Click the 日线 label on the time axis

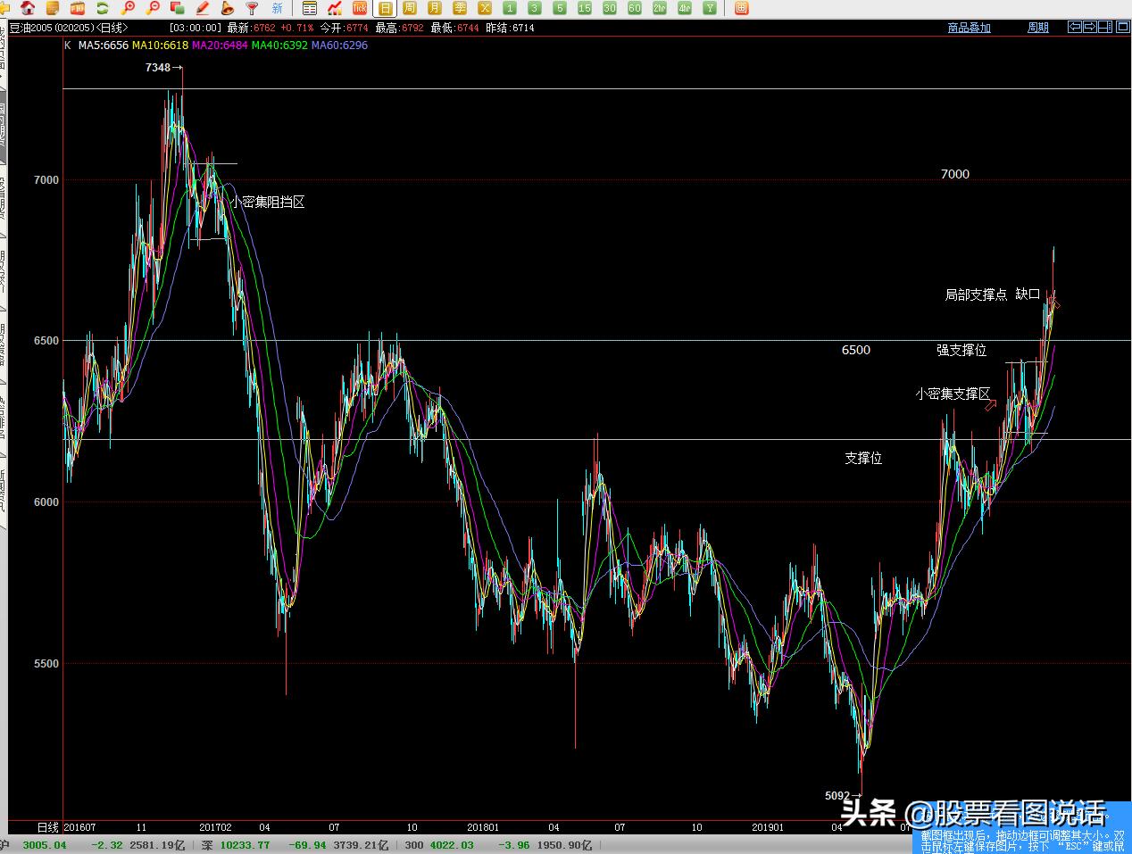47,827
